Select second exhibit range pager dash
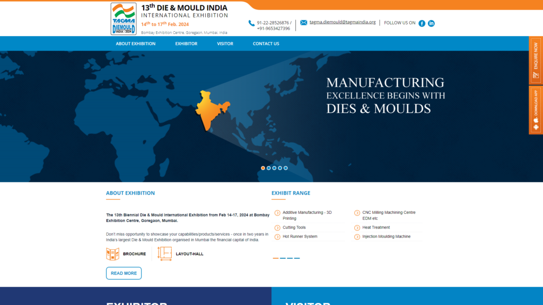This screenshot has width=543, height=305. (x=283, y=258)
